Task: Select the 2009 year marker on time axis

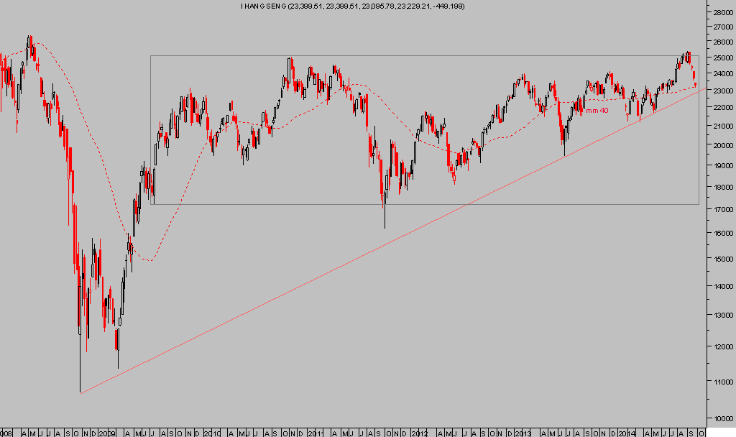Action: point(106,433)
